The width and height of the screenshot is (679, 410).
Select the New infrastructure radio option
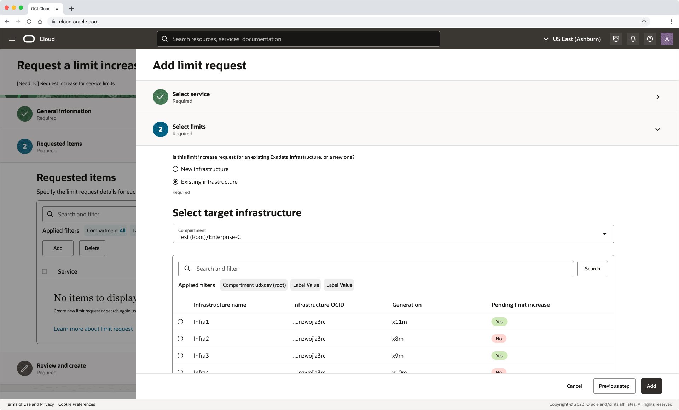tap(175, 169)
